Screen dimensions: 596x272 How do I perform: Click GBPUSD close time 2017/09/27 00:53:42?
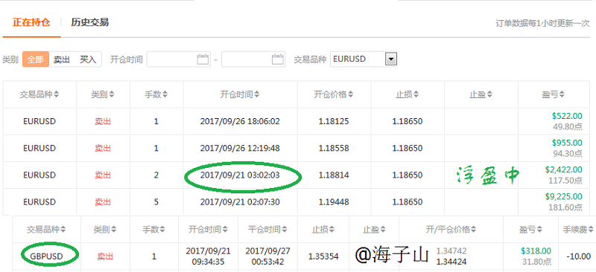[268, 256]
